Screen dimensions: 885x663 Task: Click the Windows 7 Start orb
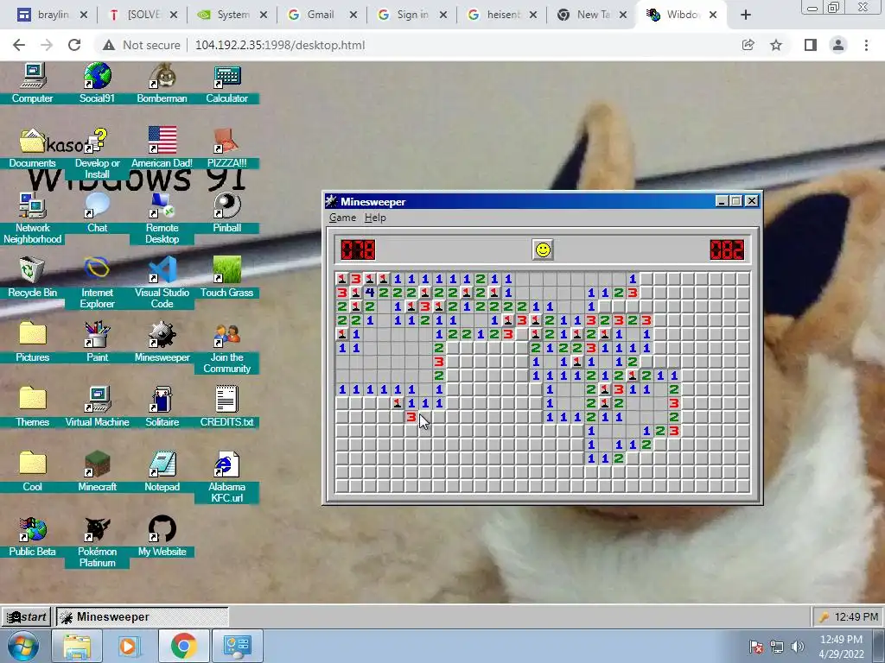22,646
